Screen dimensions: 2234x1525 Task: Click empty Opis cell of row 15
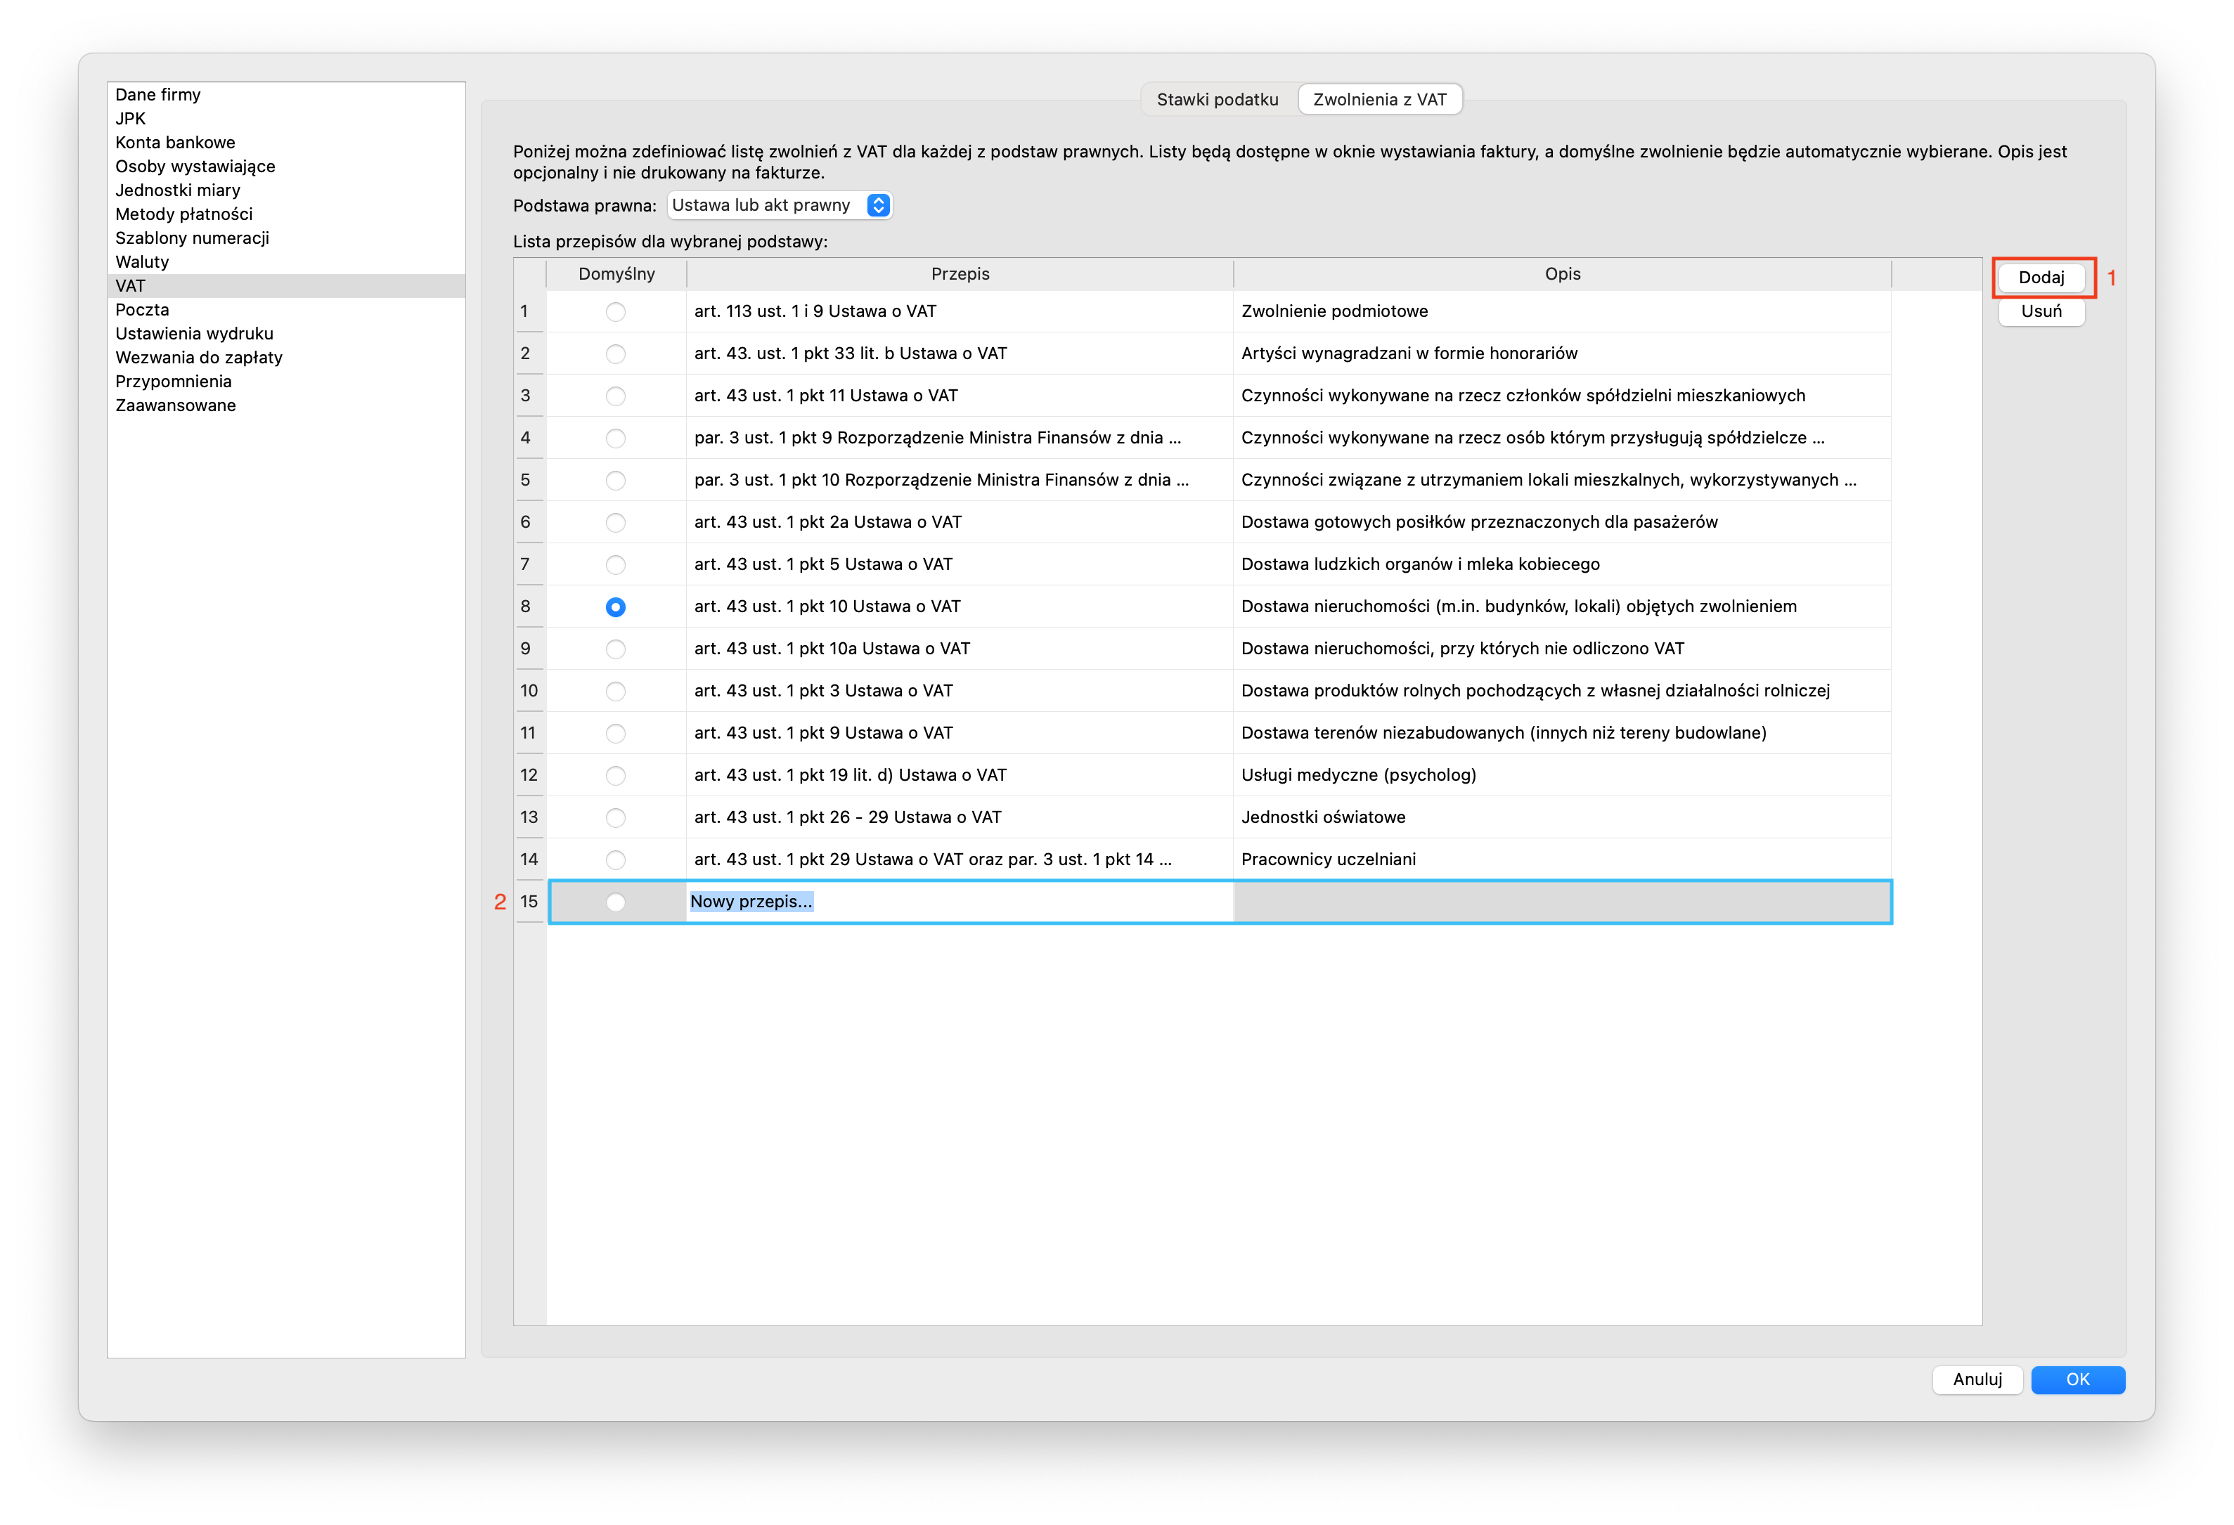tap(1561, 902)
